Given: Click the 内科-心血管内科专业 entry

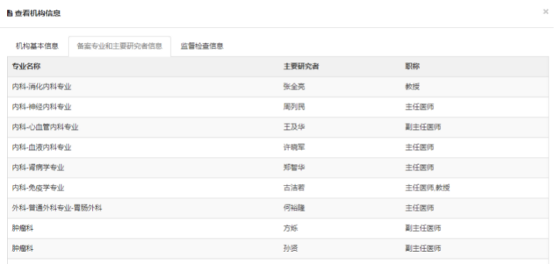Looking at the screenshot, I should pyautogui.click(x=45, y=127).
